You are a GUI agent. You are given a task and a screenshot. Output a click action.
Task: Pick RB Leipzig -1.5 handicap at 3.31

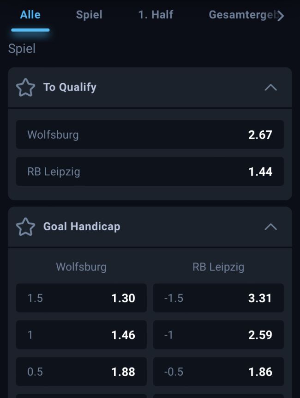point(218,298)
